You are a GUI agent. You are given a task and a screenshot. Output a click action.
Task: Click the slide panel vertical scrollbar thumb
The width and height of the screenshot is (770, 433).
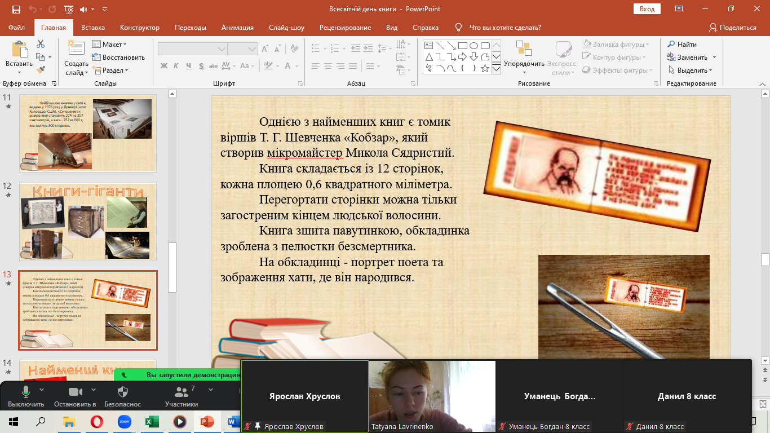click(x=172, y=268)
